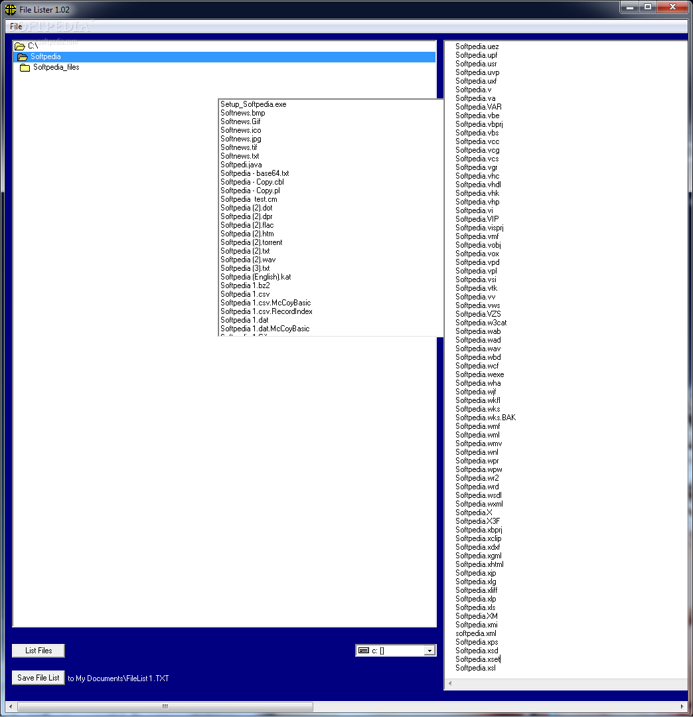Click Softpedia.uez in output list
Image resolution: width=693 pixels, height=717 pixels.
click(477, 46)
